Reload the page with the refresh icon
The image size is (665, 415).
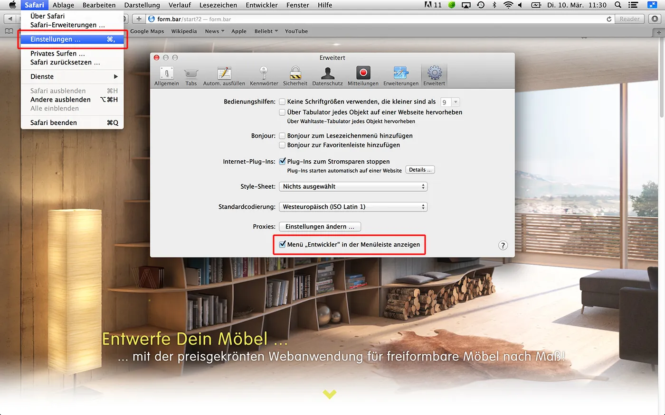(609, 19)
